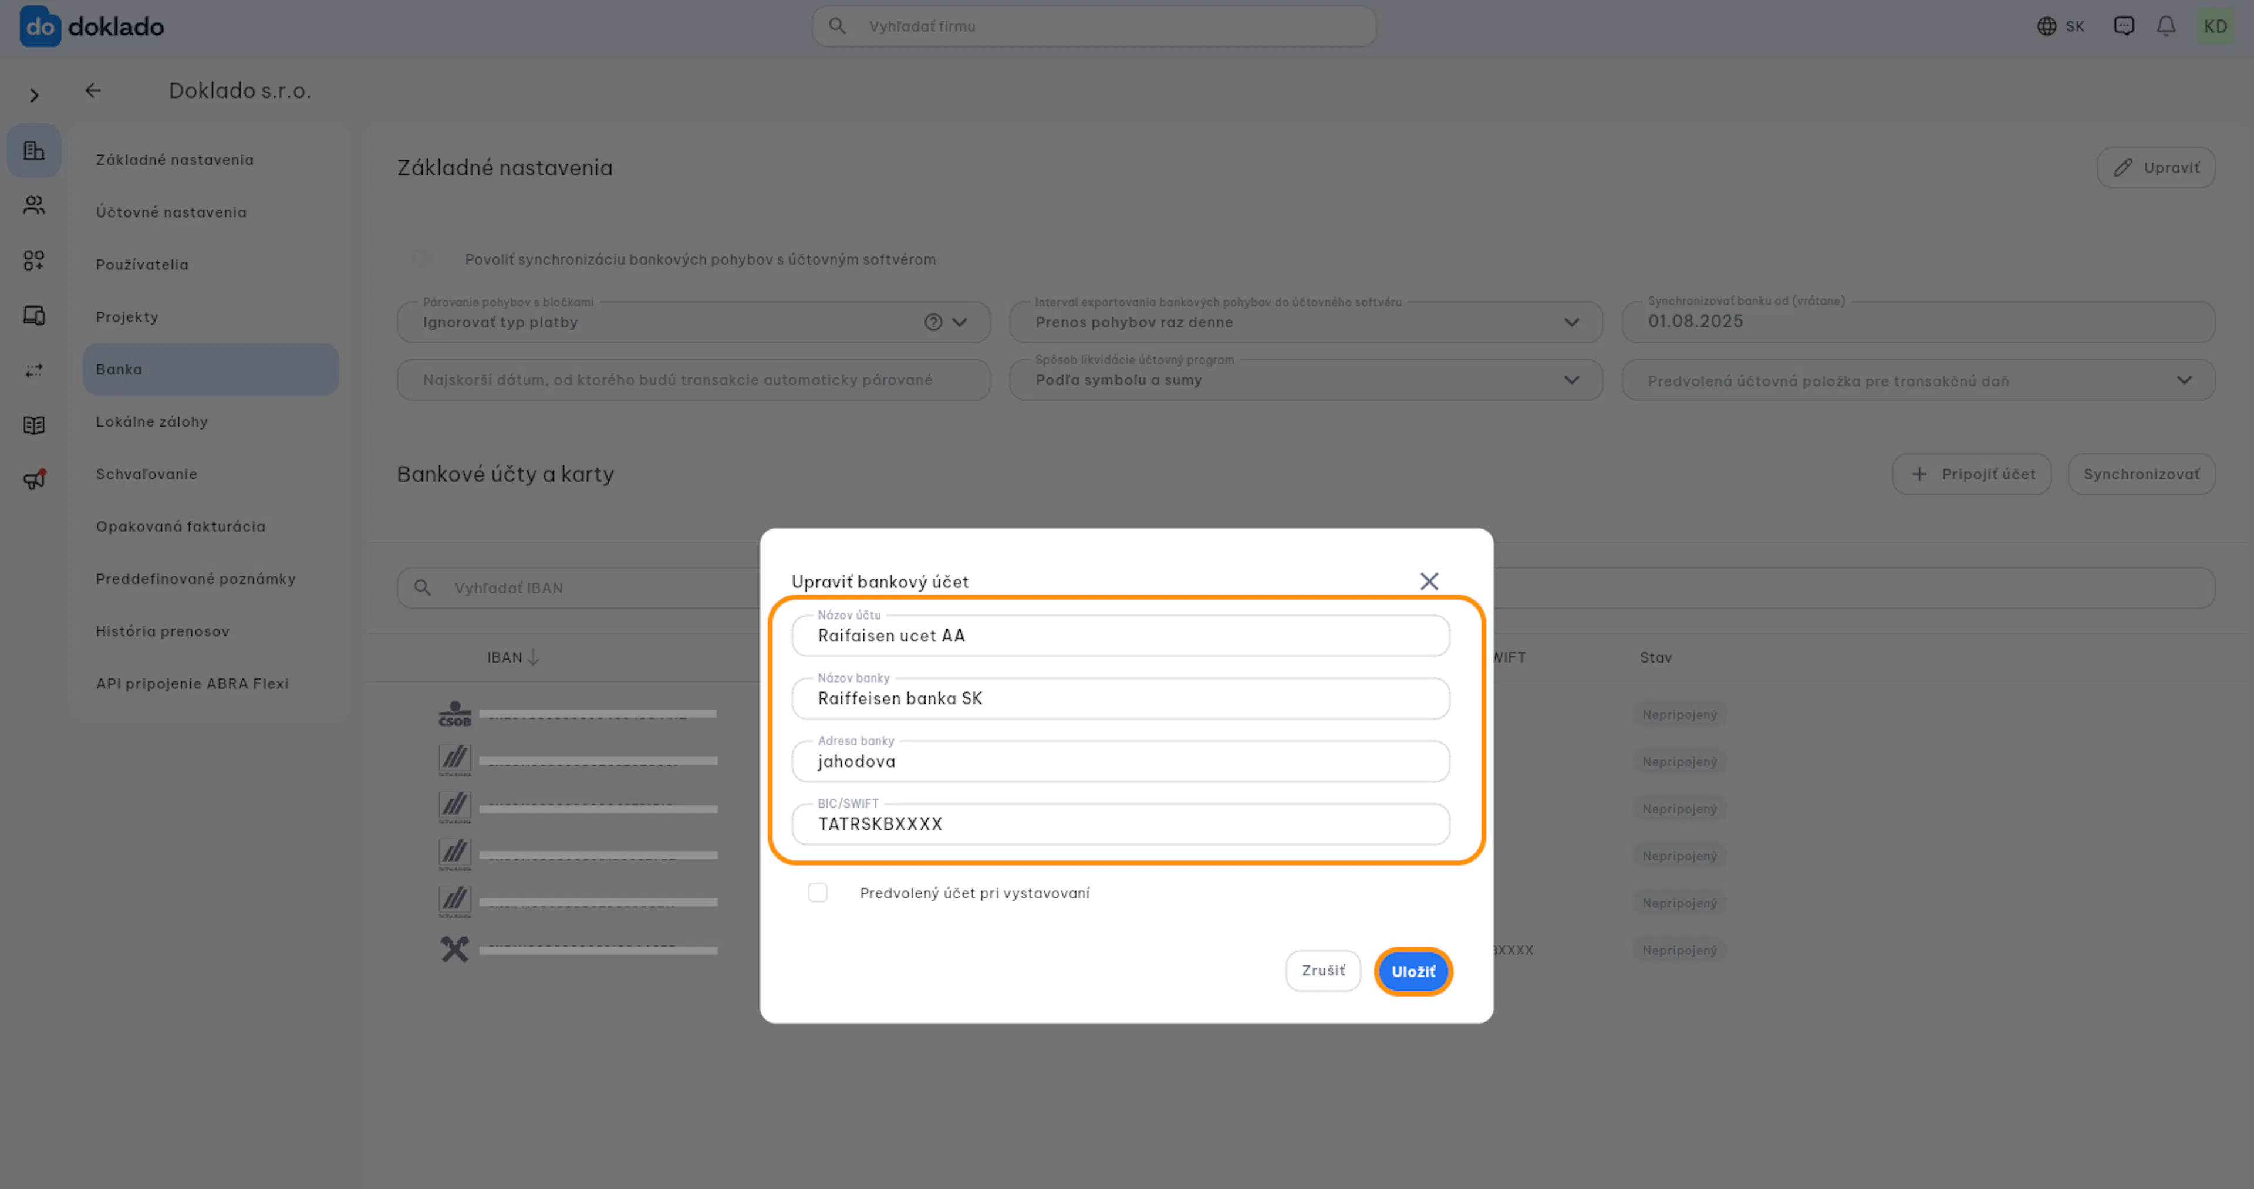Click the pencil icon on Upraviť
The width and height of the screenshot is (2254, 1189).
(2123, 167)
